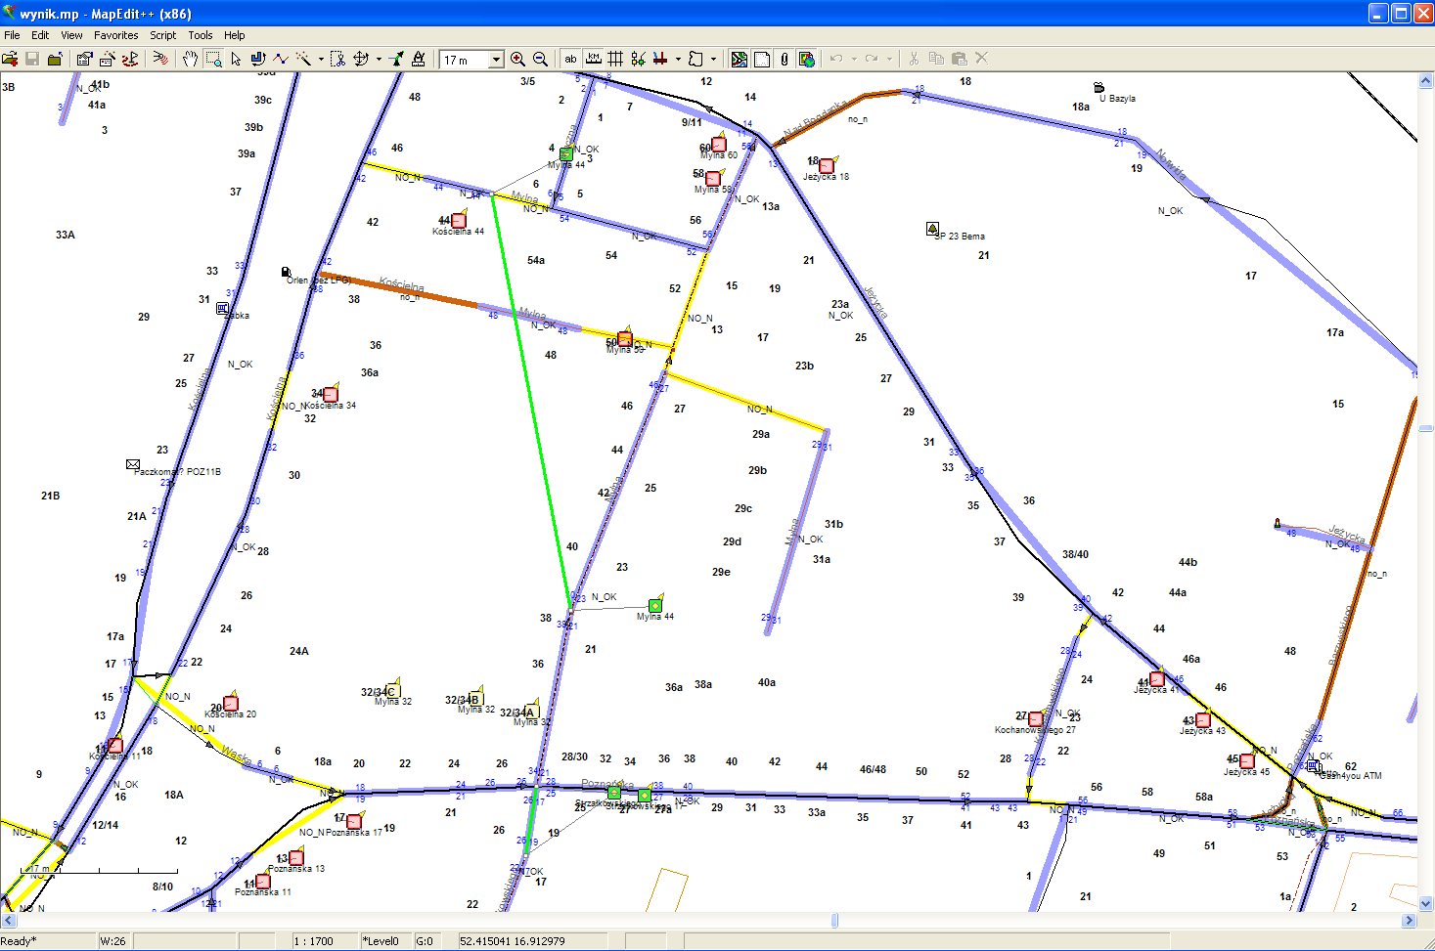Expand the magic wand tool dropdown arrow
The image size is (1435, 951).
[321, 60]
